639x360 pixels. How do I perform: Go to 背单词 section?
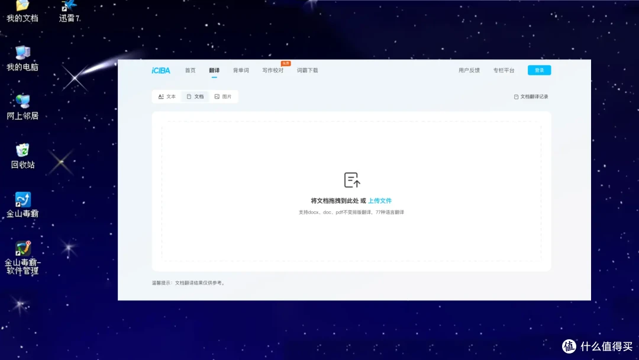pyautogui.click(x=241, y=70)
